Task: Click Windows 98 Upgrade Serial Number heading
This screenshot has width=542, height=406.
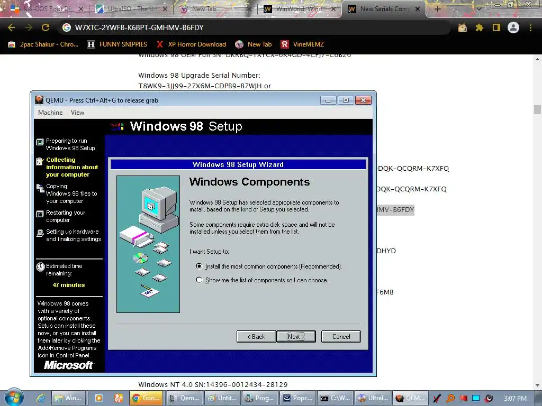Action: click(x=200, y=75)
